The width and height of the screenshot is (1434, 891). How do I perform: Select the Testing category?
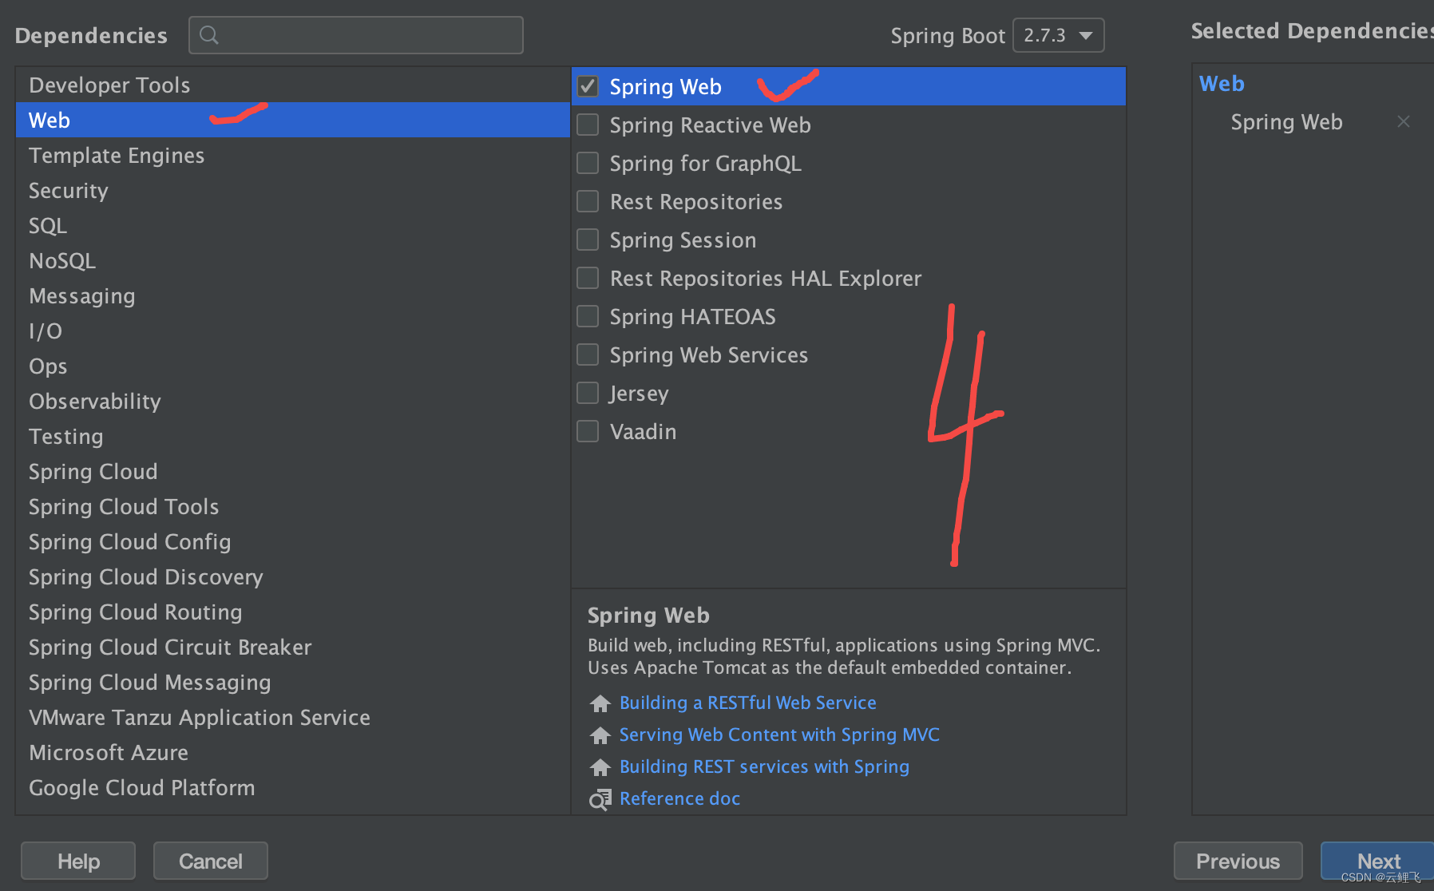pyautogui.click(x=292, y=436)
